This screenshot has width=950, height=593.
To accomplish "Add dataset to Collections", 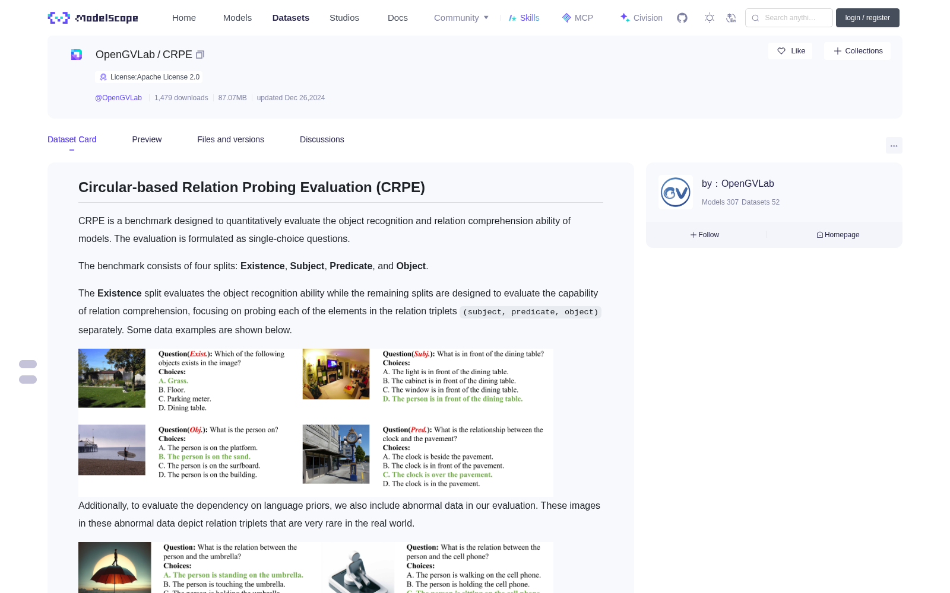I will [857, 51].
